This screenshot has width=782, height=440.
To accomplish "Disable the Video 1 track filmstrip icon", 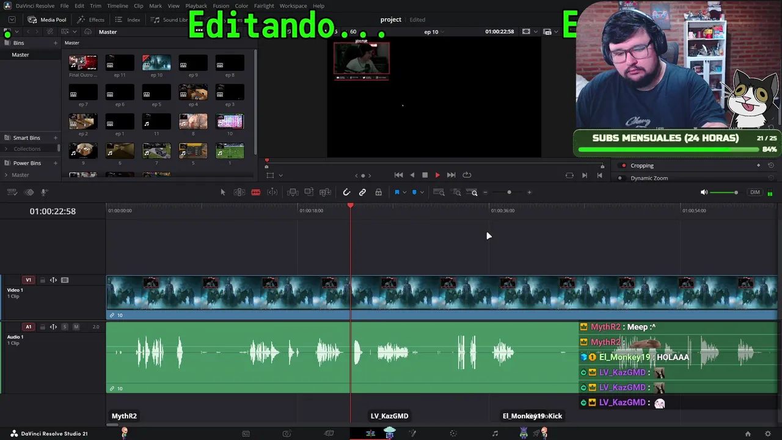I will [65, 280].
